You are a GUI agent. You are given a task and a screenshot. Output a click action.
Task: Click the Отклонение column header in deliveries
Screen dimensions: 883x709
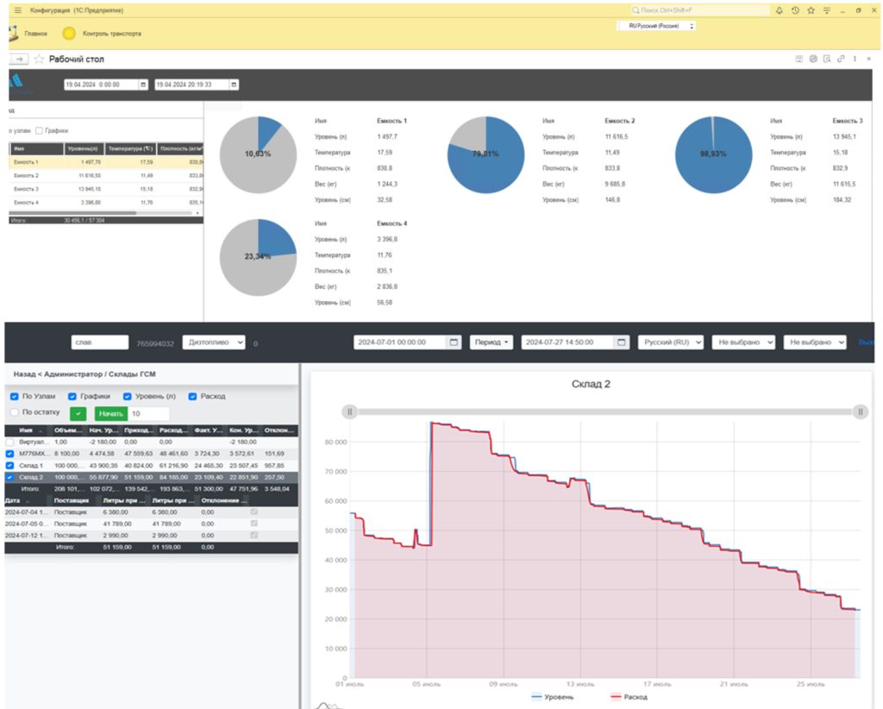pyautogui.click(x=224, y=500)
